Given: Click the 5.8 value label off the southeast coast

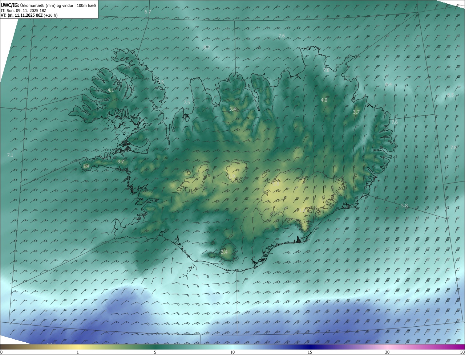Looking at the screenshot, I should (x=404, y=205).
